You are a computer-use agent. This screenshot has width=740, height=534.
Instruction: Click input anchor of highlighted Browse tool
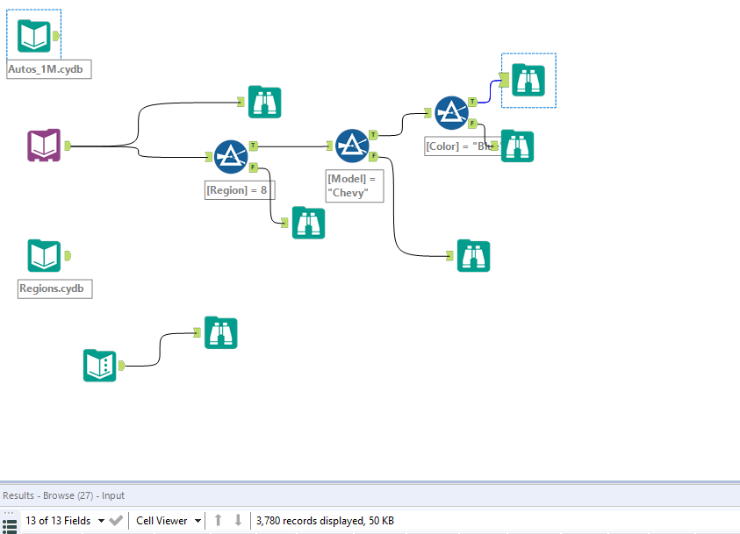click(x=504, y=80)
